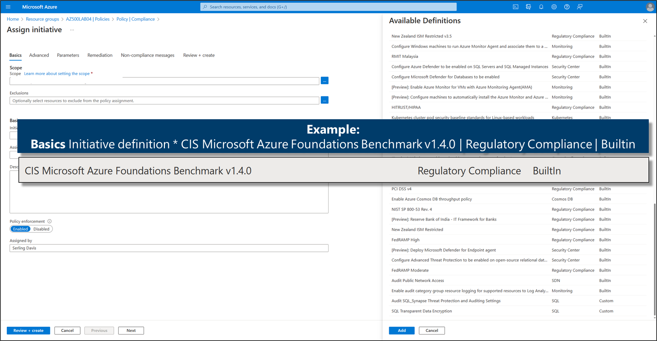The height and width of the screenshot is (341, 657).
Task: Close the Available Definitions panel
Action: (x=645, y=21)
